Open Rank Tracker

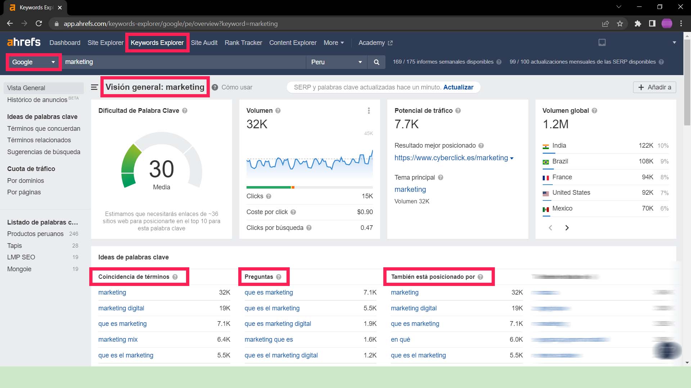pyautogui.click(x=243, y=43)
